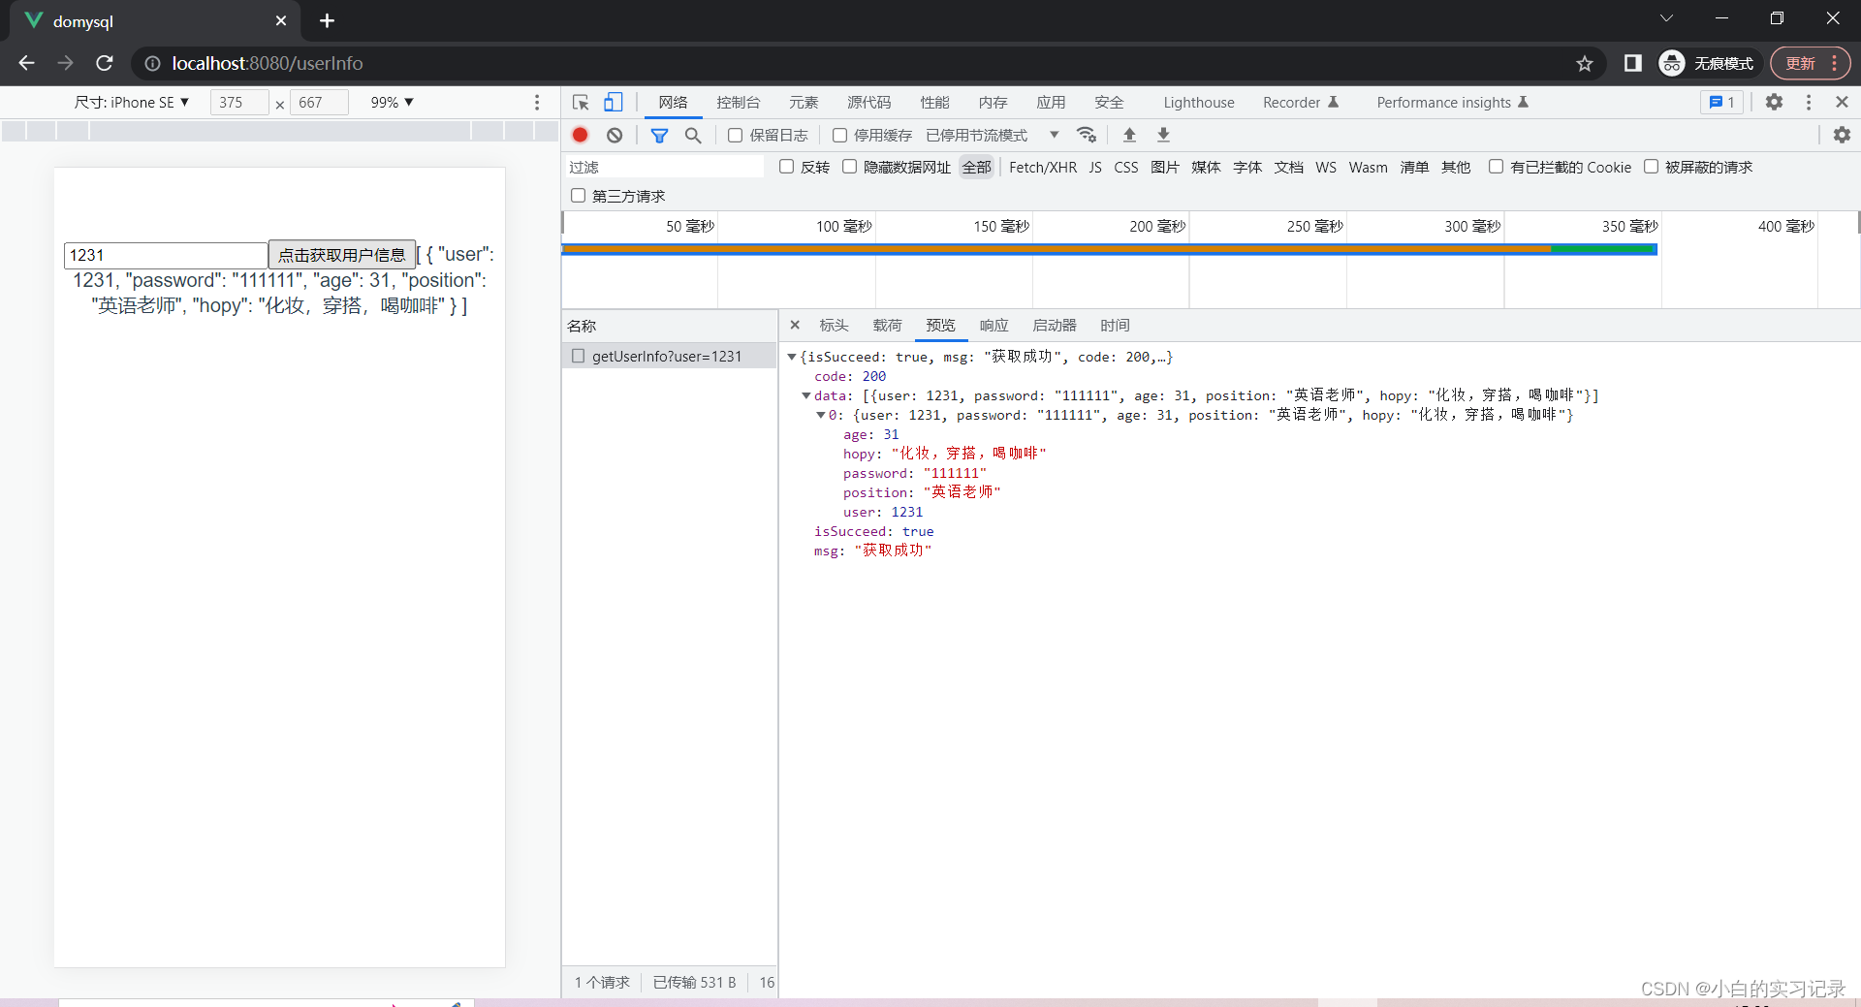
Task: Open the Timing tab of request
Action: [1115, 326]
